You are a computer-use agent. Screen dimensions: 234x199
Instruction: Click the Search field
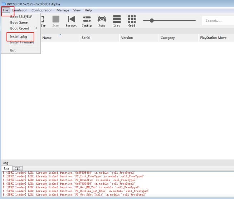tap(218, 21)
